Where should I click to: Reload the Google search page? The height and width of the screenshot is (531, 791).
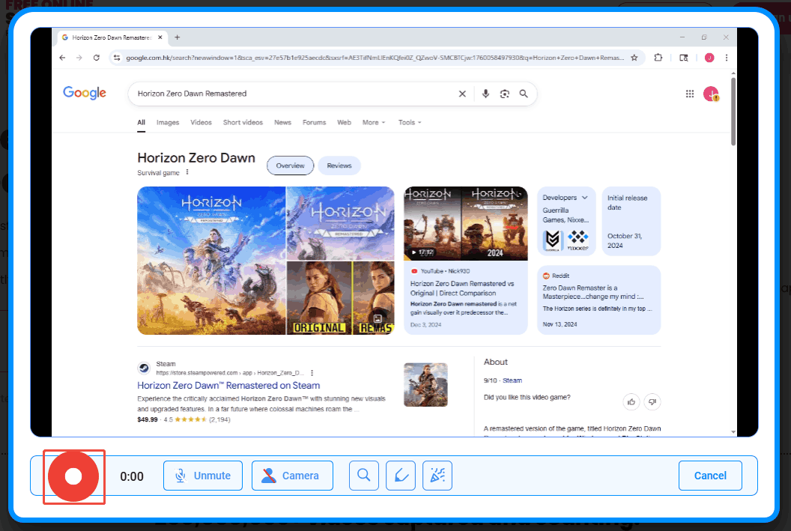click(x=97, y=58)
